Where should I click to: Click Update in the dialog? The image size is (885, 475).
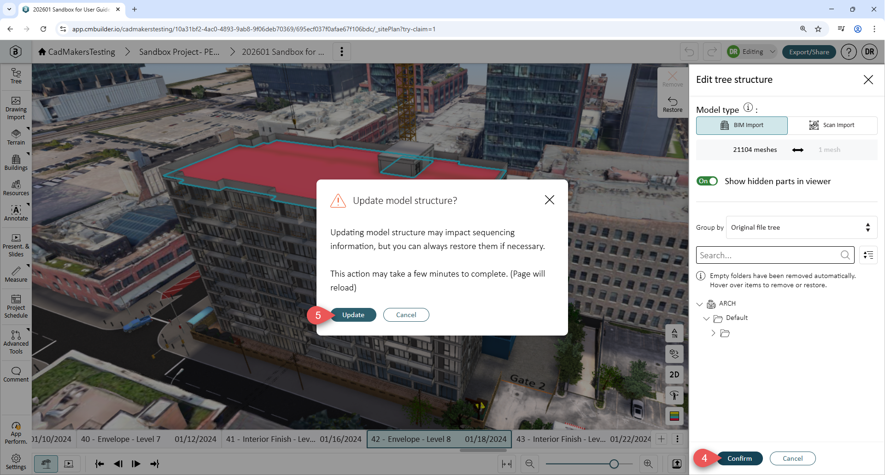tap(353, 315)
